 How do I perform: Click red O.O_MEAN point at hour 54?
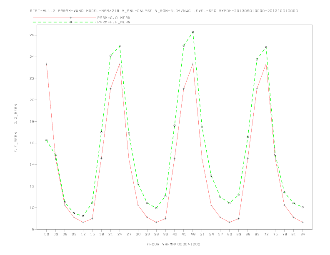point(211,205)
